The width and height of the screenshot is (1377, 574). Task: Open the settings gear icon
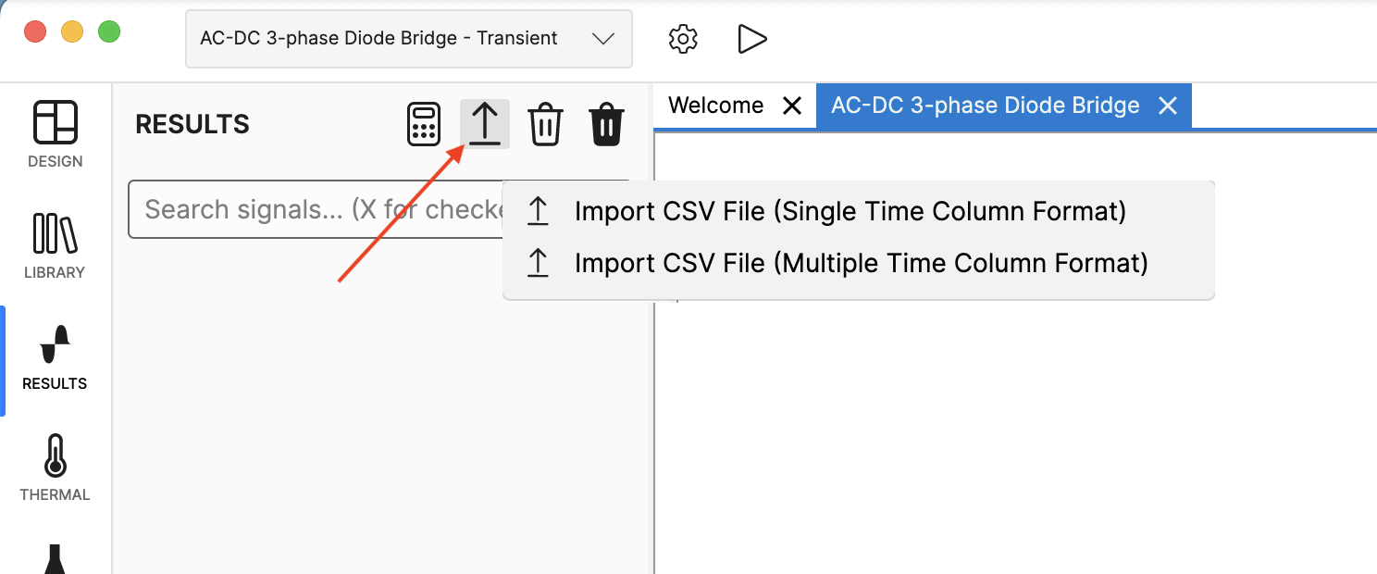pos(682,39)
